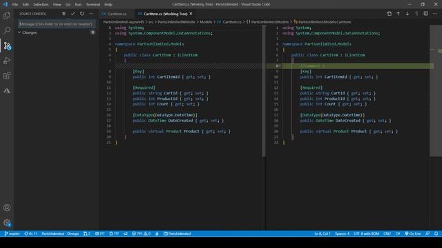Viewport: 442px width, 248px height.
Task: Open the Manage gear icon
Action: [x=7, y=223]
